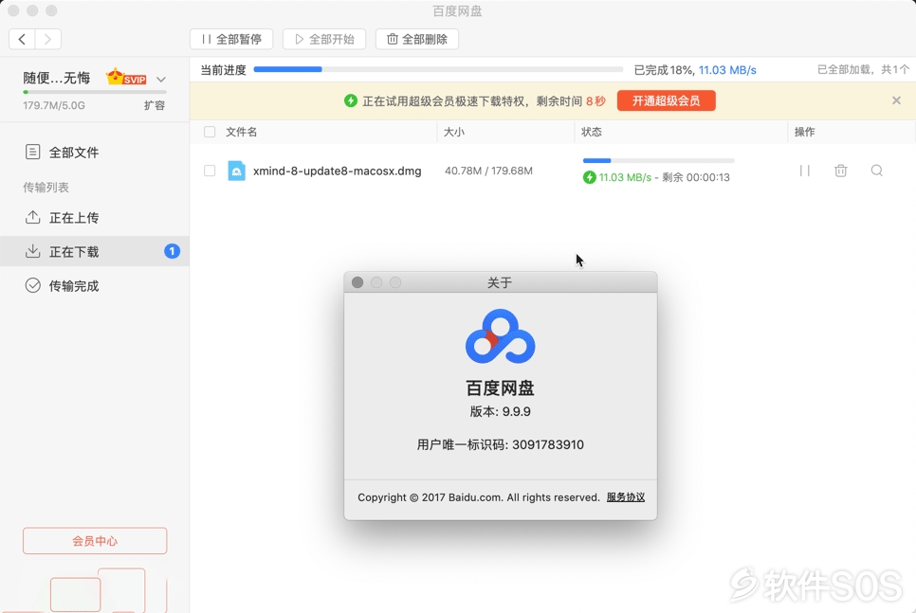Click the xmind download progress bar
The width and height of the screenshot is (916, 613).
tap(658, 160)
